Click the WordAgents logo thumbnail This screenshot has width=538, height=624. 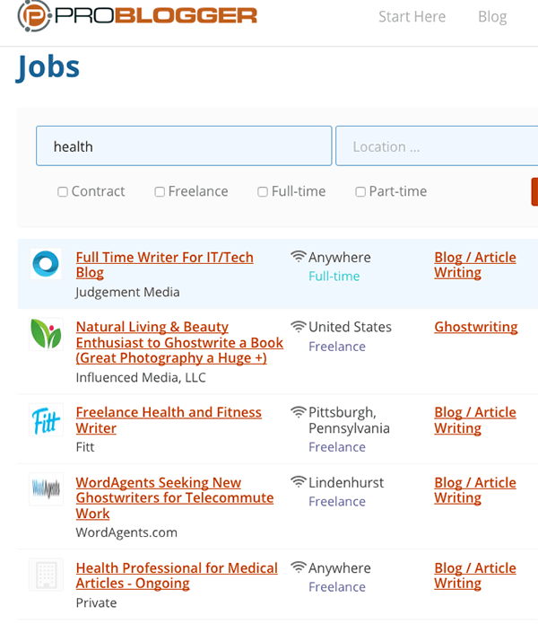pos(46,488)
